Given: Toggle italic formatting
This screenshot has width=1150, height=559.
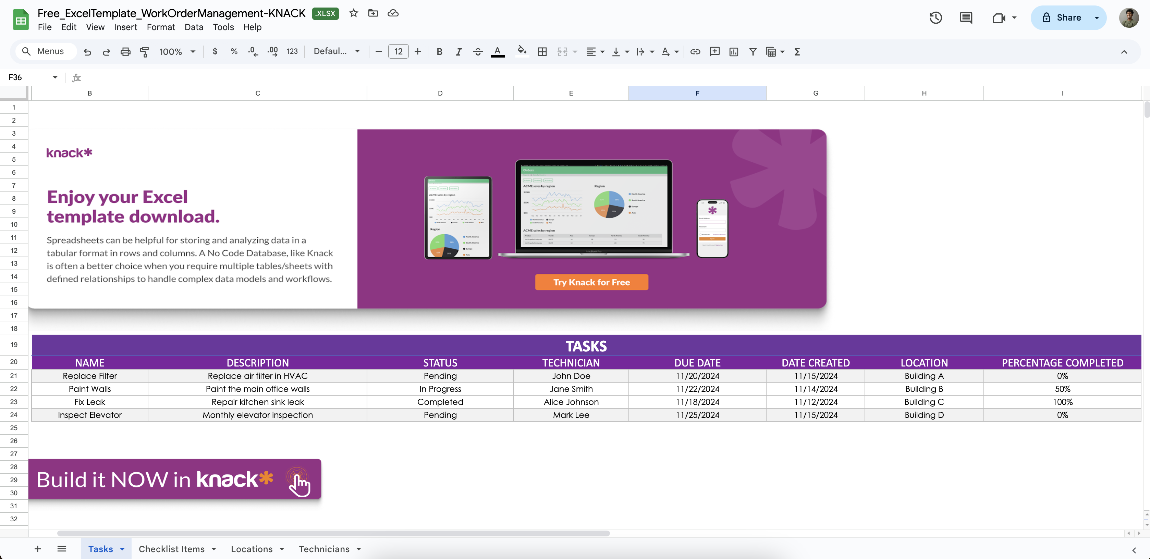Looking at the screenshot, I should tap(458, 52).
